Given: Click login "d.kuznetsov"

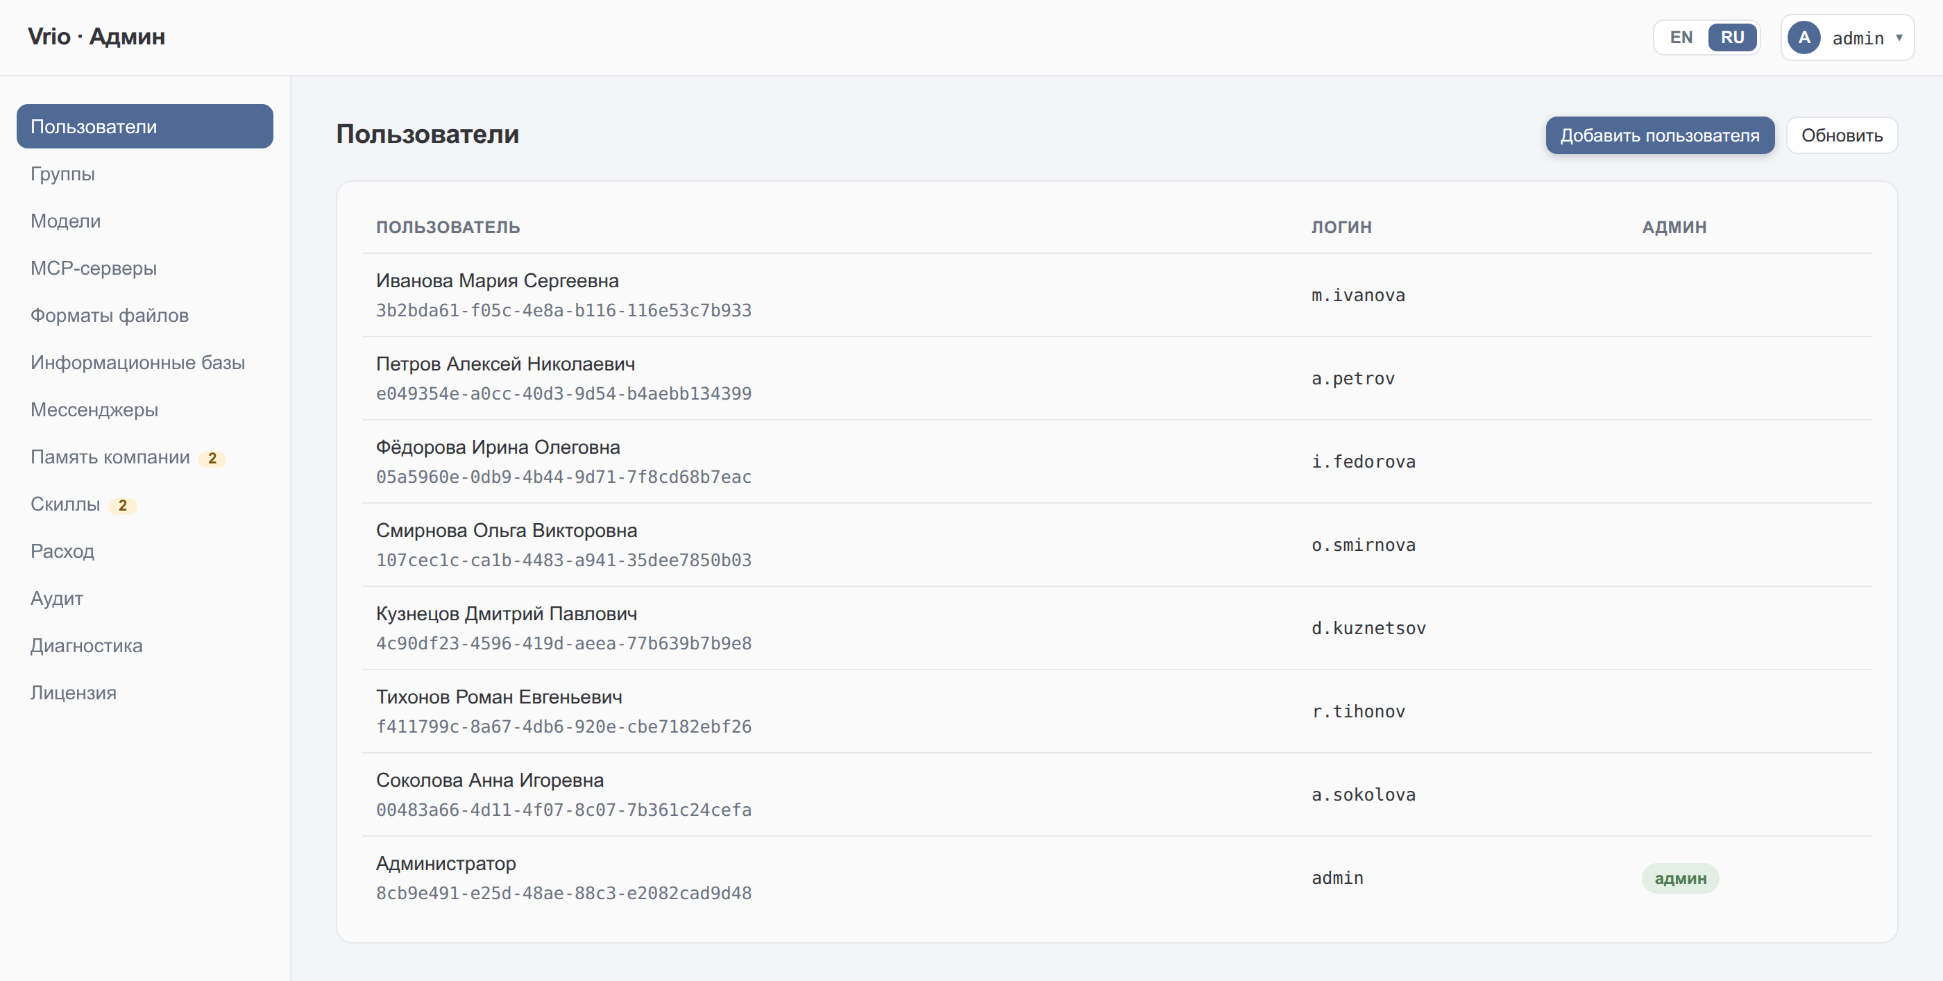Looking at the screenshot, I should (1368, 628).
